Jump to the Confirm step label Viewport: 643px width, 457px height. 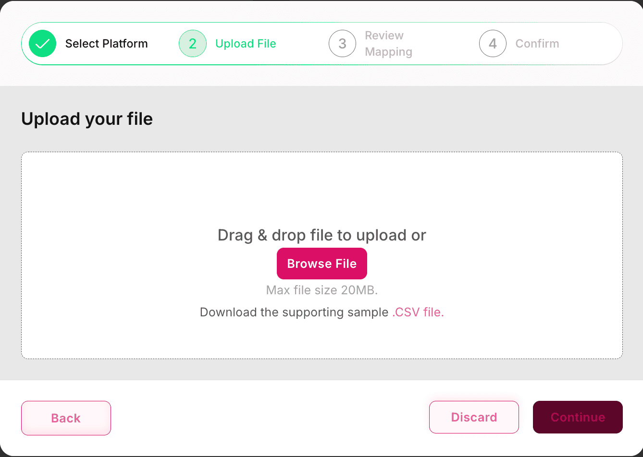pos(537,44)
